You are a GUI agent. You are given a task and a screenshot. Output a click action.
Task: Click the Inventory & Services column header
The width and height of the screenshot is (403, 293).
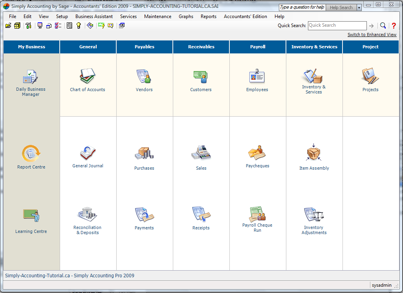click(x=314, y=47)
